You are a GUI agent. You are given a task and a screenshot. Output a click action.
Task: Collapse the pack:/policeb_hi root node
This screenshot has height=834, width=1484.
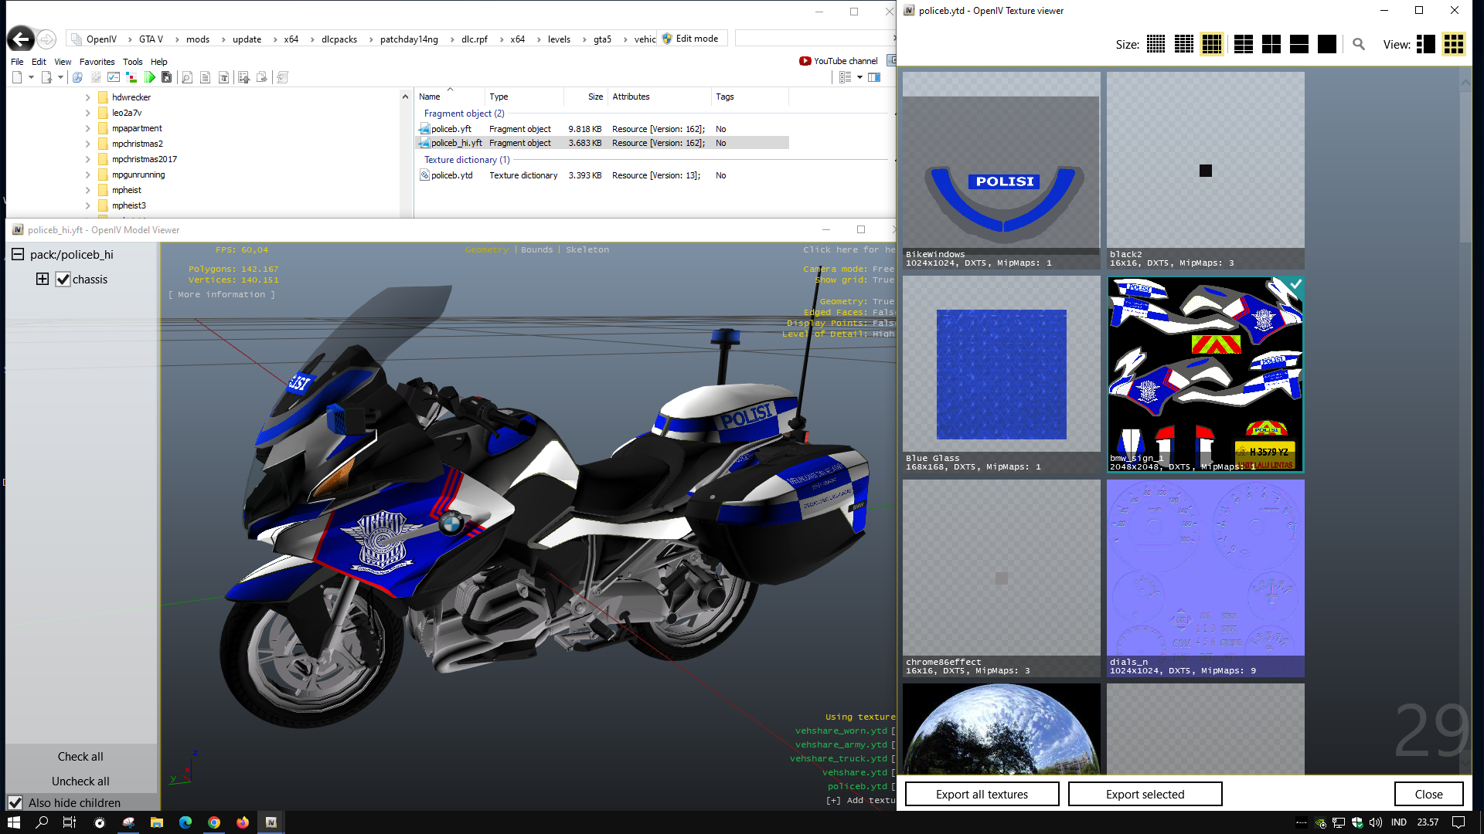click(17, 254)
